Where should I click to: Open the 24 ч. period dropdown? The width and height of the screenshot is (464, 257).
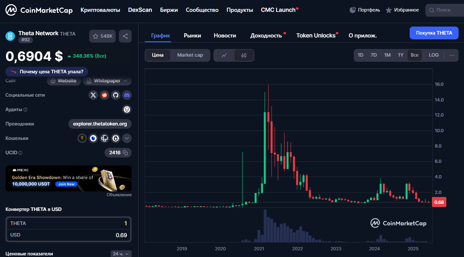point(121,253)
